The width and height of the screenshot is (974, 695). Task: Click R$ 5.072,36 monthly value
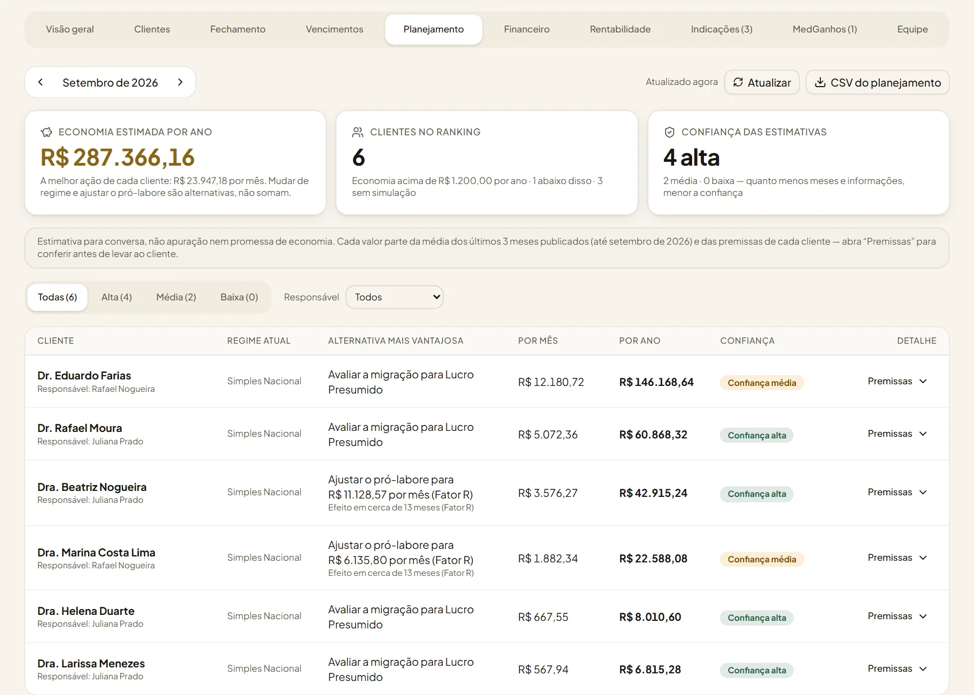pos(548,435)
